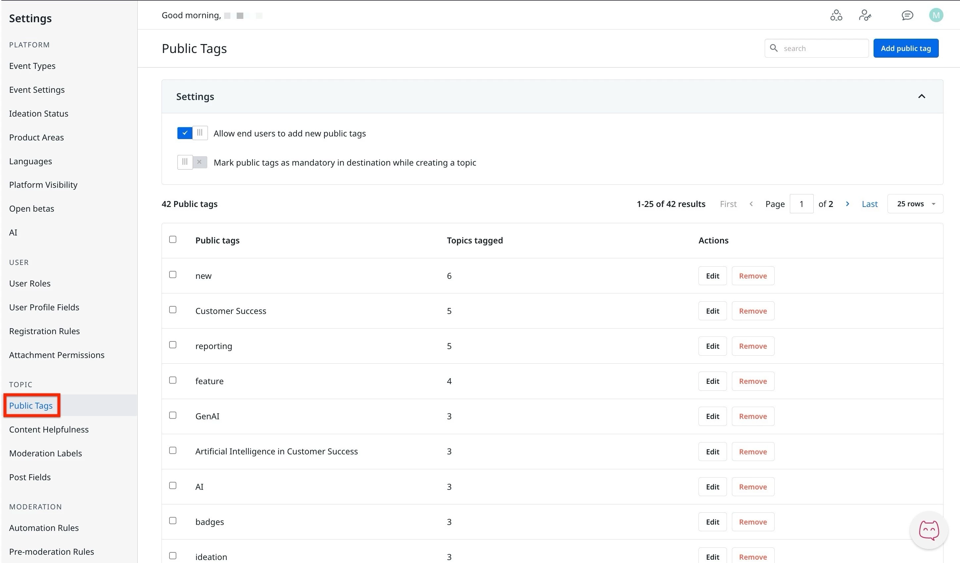Screen dimensions: 960x563
Task: Enable mandatory public tags toggle
Action: [x=192, y=162]
